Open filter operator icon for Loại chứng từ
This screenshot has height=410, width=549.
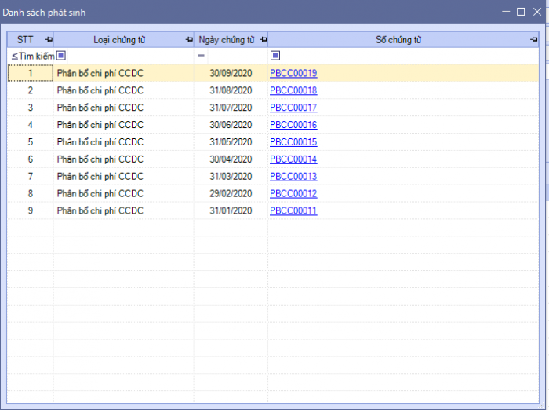click(x=61, y=56)
